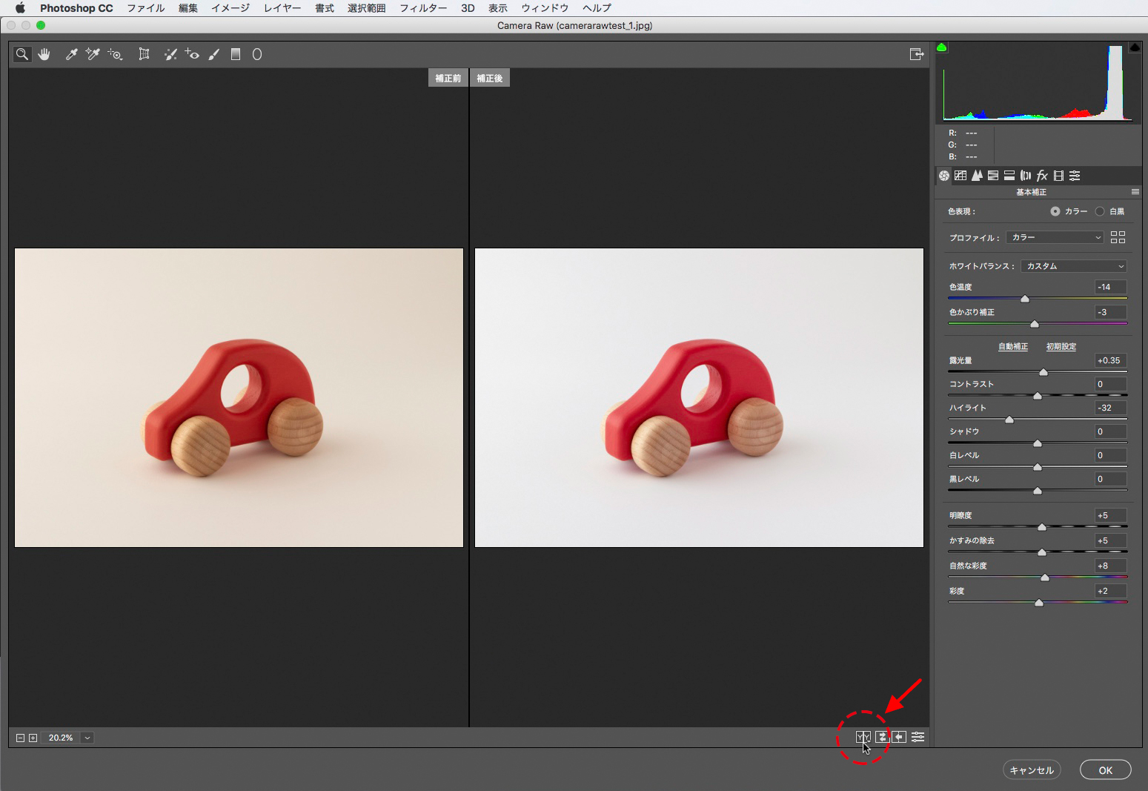Open the レイヤー menu

point(282,8)
